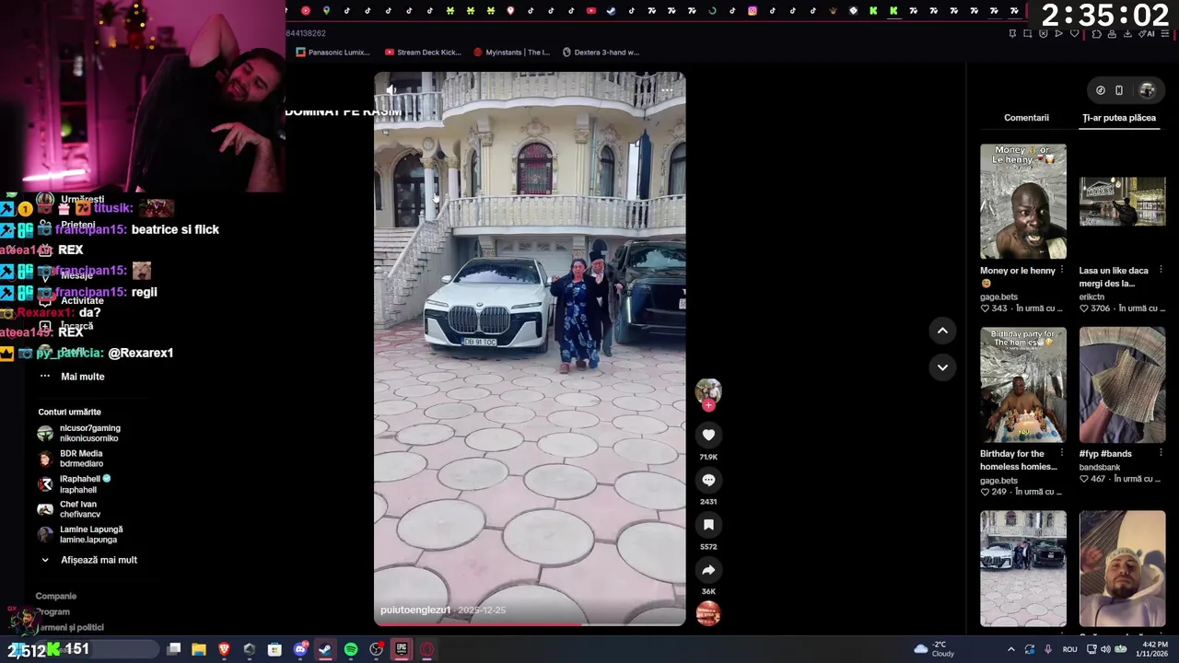Open OBS Studio from the taskbar
The height and width of the screenshot is (663, 1179).
pyautogui.click(x=376, y=649)
